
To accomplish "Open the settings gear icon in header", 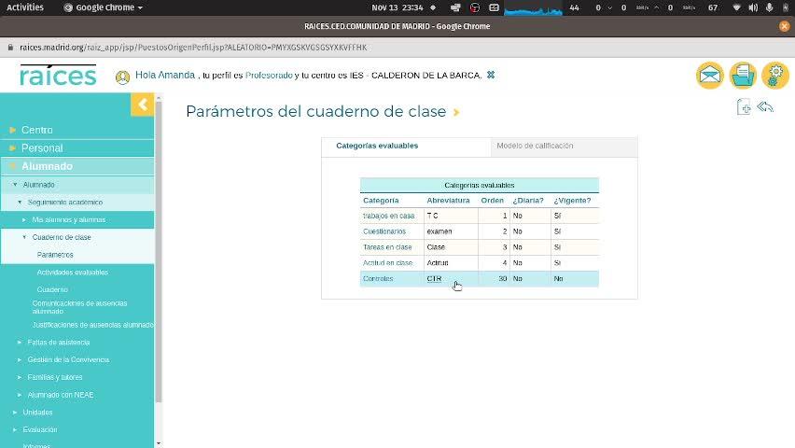I will 775,75.
